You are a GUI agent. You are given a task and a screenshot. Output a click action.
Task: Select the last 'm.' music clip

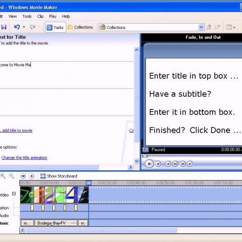(83, 223)
